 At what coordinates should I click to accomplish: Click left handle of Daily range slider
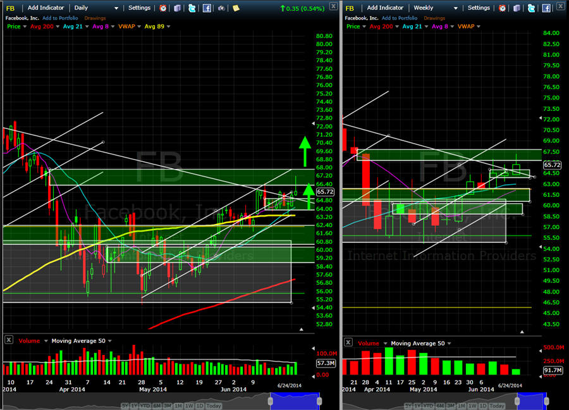[x=271, y=401]
